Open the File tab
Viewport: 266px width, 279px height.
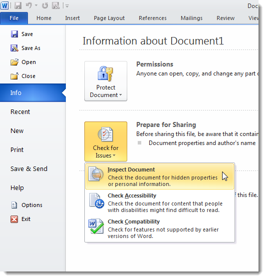click(14, 18)
